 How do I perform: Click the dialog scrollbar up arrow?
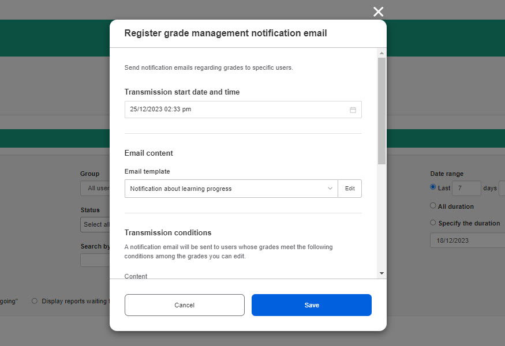click(x=381, y=53)
